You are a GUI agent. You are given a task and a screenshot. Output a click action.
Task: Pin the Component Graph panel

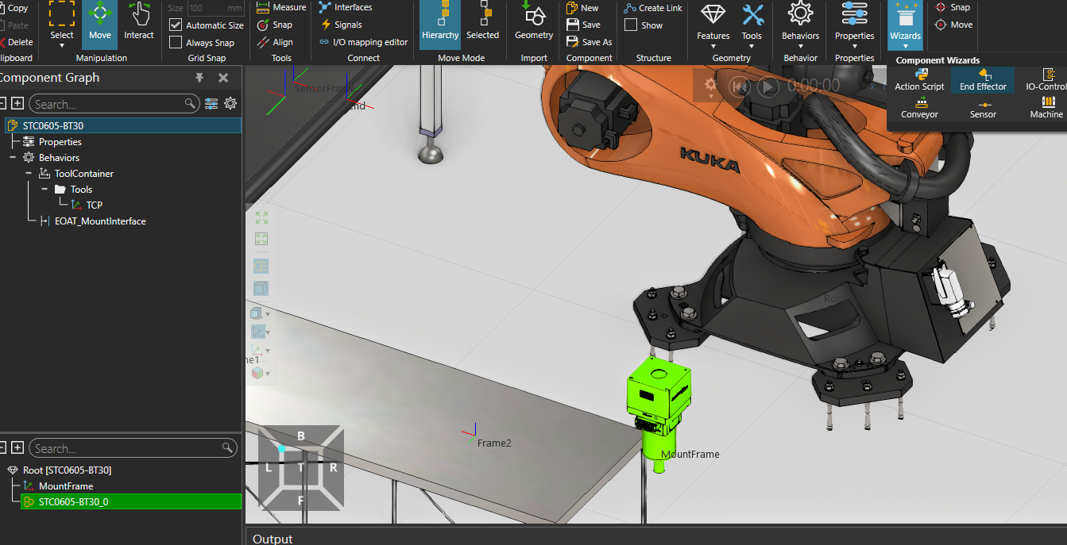click(199, 78)
